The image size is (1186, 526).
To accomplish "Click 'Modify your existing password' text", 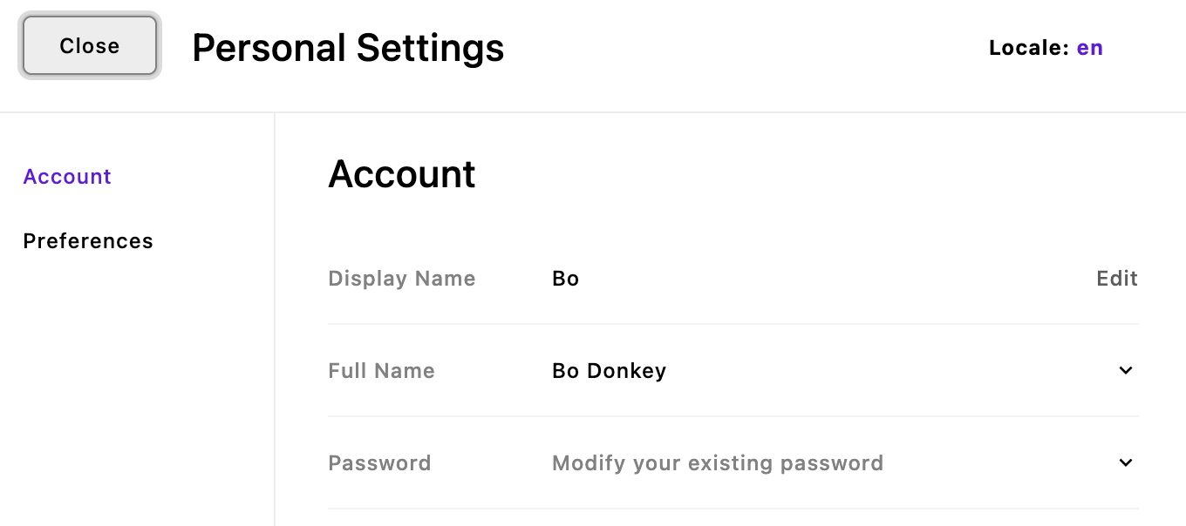I will [x=717, y=462].
